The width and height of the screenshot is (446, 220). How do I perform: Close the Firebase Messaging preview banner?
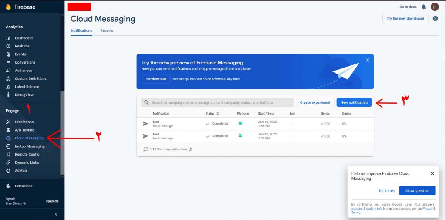[368, 60]
